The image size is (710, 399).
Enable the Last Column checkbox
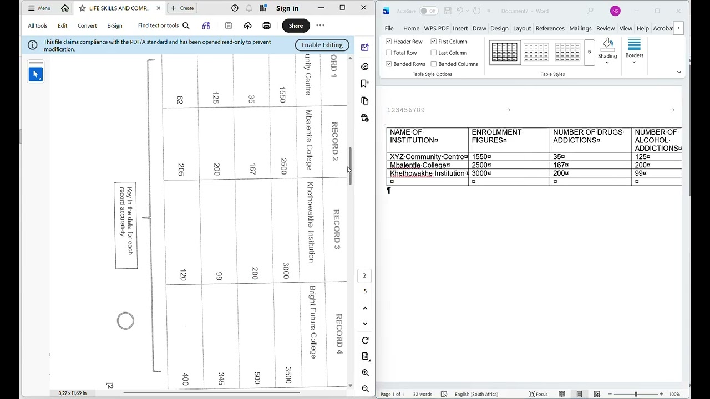pos(434,53)
